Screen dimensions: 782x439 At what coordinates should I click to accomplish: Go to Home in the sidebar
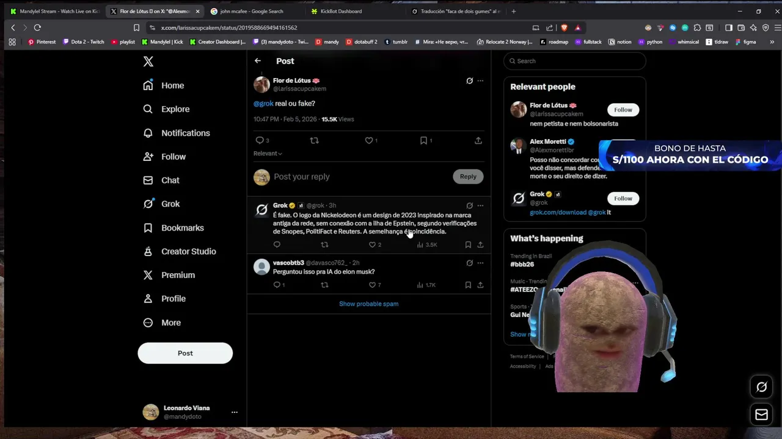163,85
